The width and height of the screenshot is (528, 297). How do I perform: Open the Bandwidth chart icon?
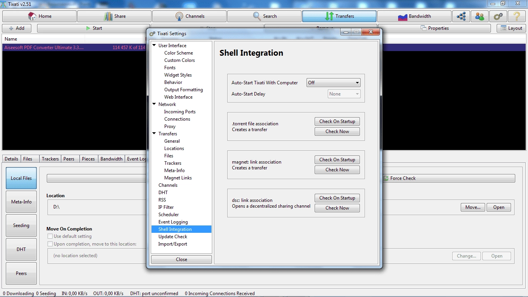click(x=402, y=16)
